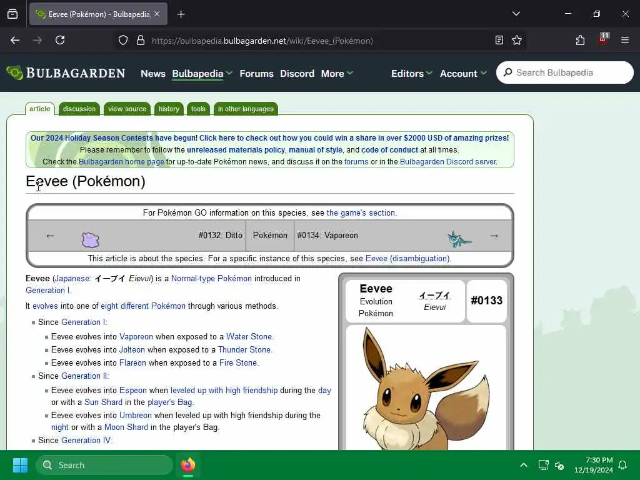Go to #0132: Ditto link
This screenshot has height=480, width=640.
pyautogui.click(x=221, y=236)
